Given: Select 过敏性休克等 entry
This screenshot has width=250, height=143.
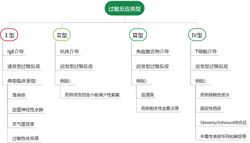Looking at the screenshot, I should pos(25,138).
